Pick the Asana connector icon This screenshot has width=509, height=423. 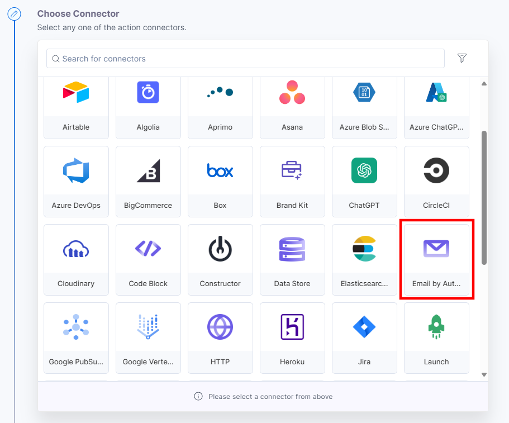click(x=292, y=93)
